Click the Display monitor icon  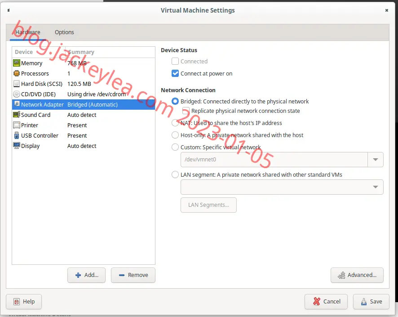pyautogui.click(x=17, y=146)
